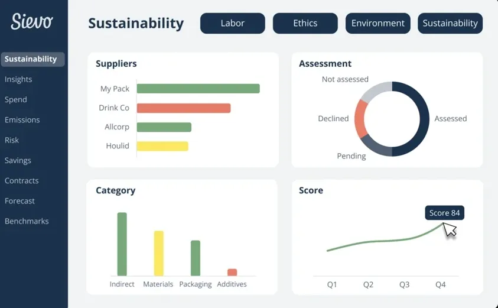The width and height of the screenshot is (498, 308).
Task: Select the yellow Materials category bar
Action: [158, 253]
